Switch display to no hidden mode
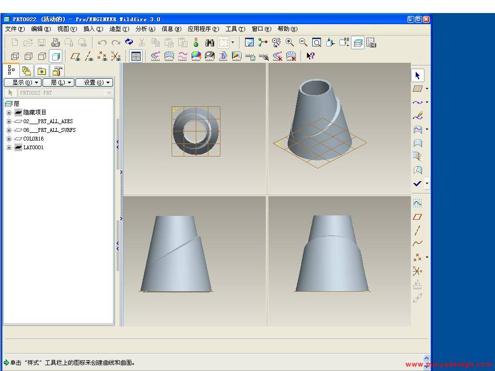495x371 pixels. (42, 57)
